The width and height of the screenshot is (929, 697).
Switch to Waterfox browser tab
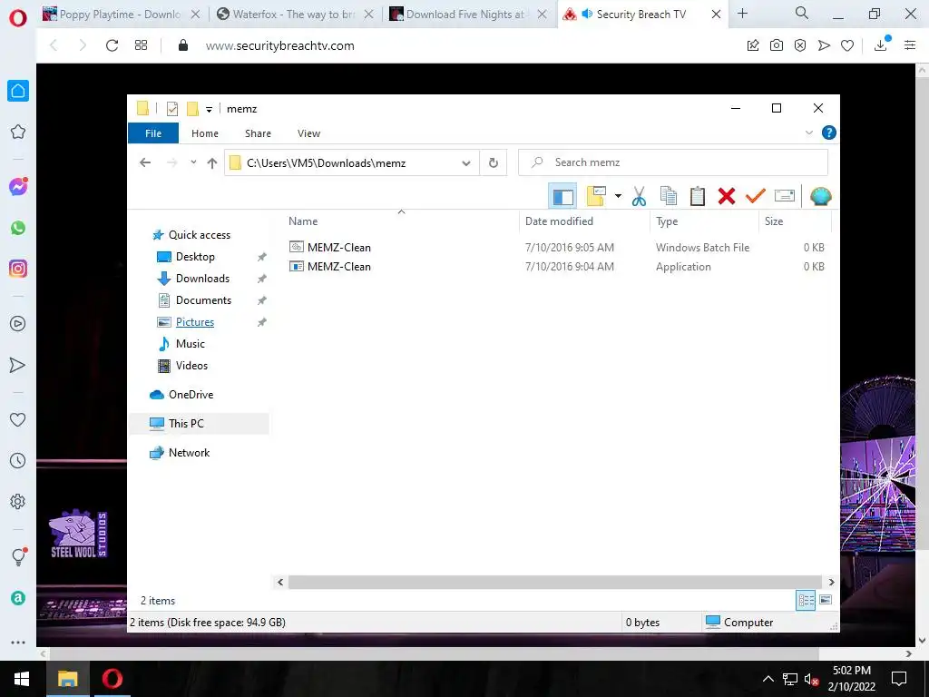(x=294, y=15)
